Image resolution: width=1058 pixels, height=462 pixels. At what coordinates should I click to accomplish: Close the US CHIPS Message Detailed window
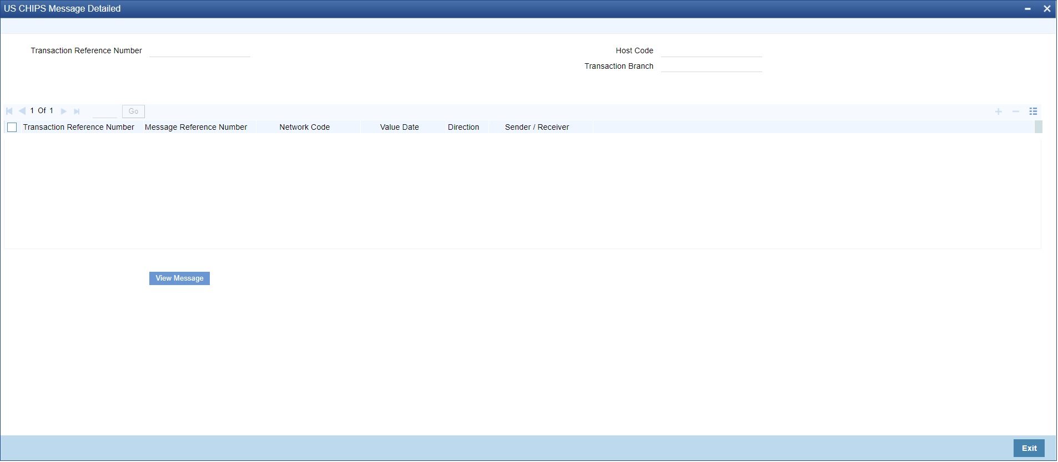tap(1047, 9)
